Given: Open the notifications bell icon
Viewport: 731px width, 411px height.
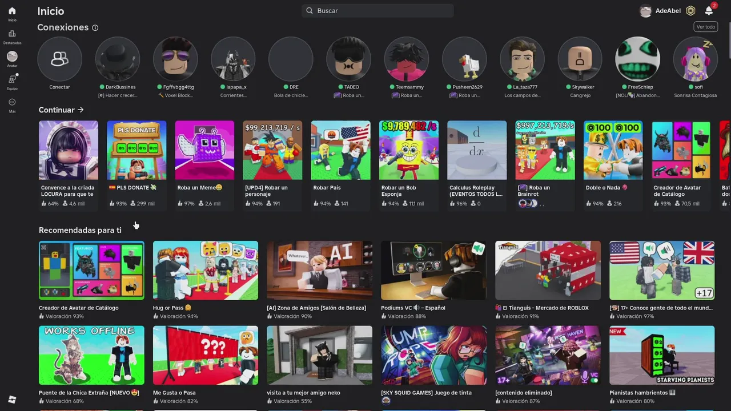Looking at the screenshot, I should click(x=709, y=11).
